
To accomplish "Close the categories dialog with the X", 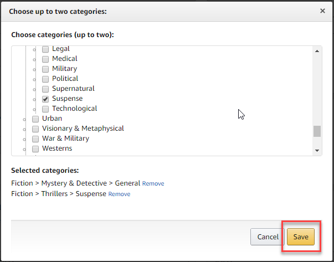I will [x=322, y=11].
